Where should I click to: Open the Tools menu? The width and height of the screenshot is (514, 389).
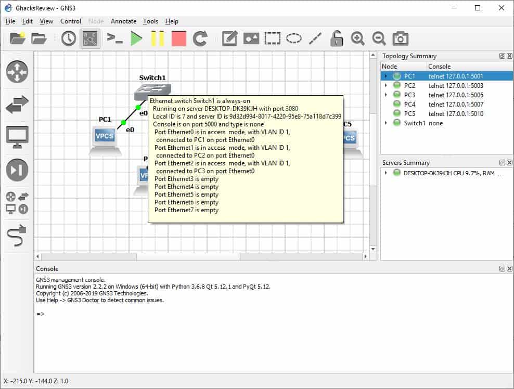pyautogui.click(x=150, y=21)
